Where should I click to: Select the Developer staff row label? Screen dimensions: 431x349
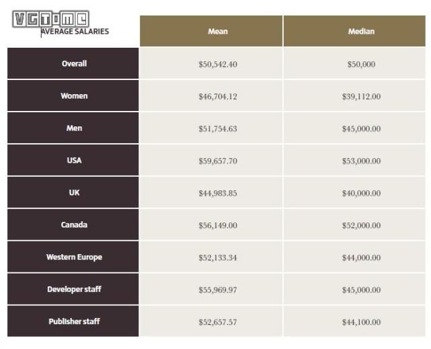coord(73,289)
